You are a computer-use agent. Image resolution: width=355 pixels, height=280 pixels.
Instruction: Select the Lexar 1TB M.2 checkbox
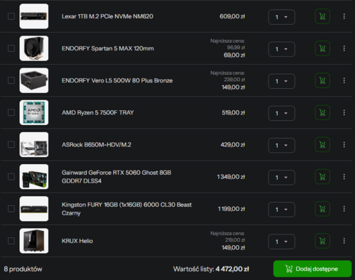pos(11,16)
